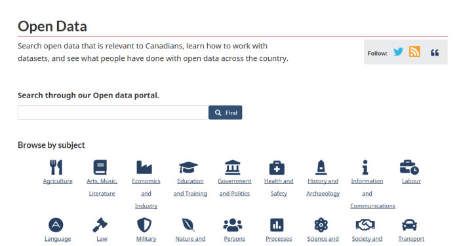459x246 pixels.
Task: Click the Health first-aid kit icon
Action: (x=277, y=167)
